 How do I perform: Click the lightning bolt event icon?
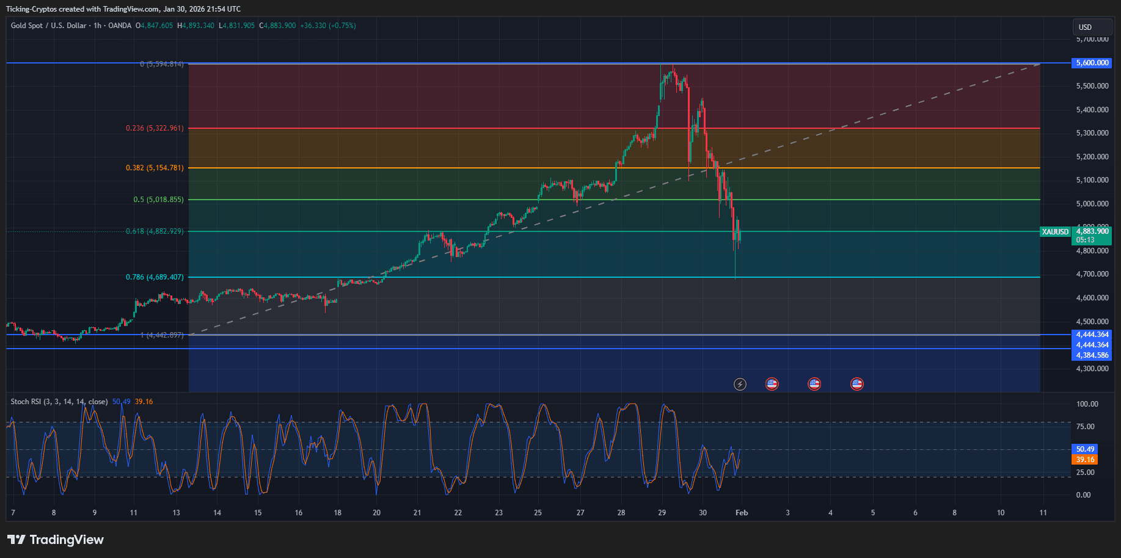pyautogui.click(x=740, y=384)
